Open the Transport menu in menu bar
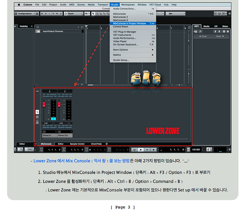 point(103,4)
